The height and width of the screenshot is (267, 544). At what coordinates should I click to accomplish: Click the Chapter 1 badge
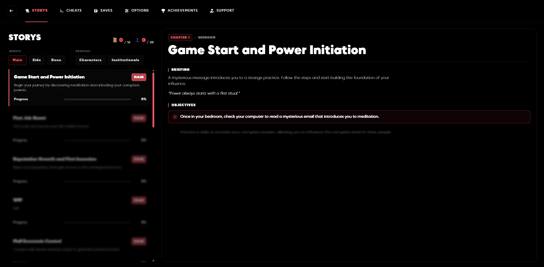[x=180, y=37]
